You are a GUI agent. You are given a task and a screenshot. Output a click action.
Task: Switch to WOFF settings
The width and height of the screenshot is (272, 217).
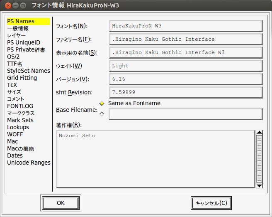(15, 134)
